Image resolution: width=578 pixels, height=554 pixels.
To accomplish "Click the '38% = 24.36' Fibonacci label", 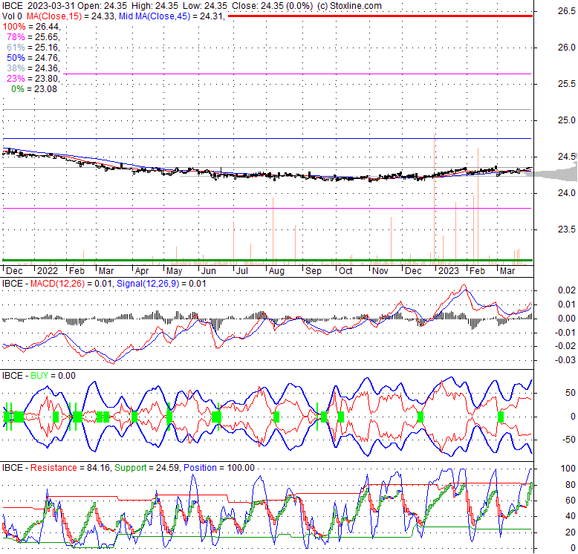I will (x=33, y=68).
